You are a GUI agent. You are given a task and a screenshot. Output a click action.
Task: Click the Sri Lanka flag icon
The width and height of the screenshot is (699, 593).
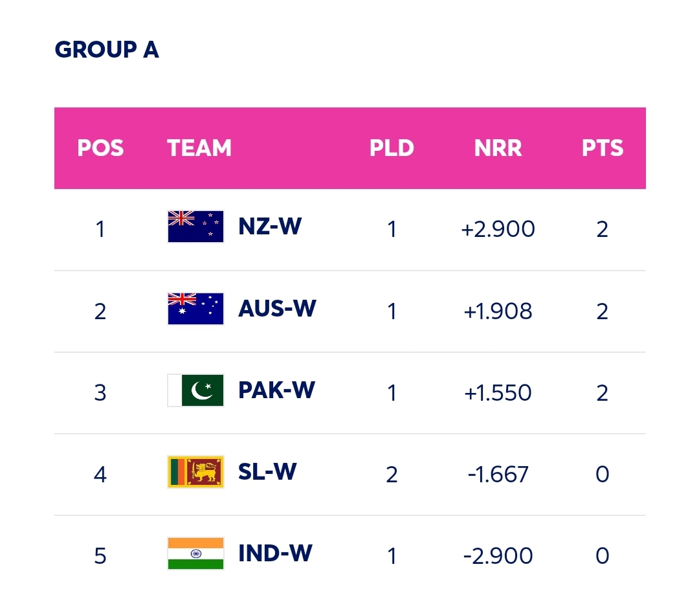(x=195, y=472)
